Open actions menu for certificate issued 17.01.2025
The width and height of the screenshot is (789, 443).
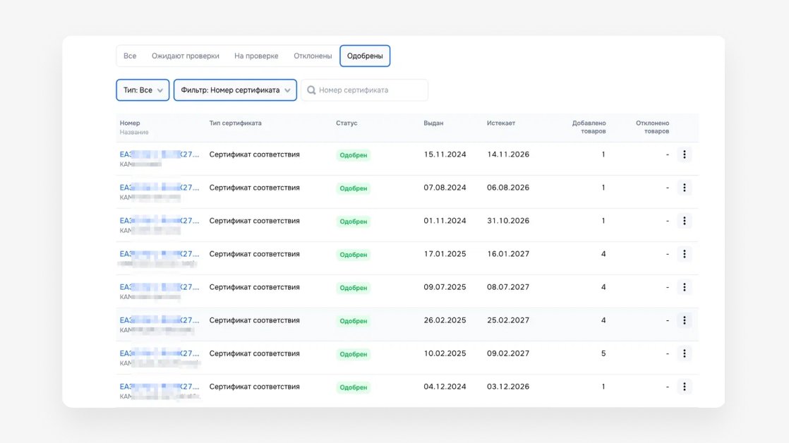(684, 255)
